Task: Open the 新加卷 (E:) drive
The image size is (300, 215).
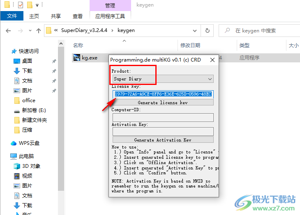Action: point(34,110)
